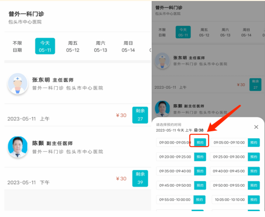
Task: Click ¥30 price on the 上午 row, left panel
Action: pyautogui.click(x=121, y=115)
